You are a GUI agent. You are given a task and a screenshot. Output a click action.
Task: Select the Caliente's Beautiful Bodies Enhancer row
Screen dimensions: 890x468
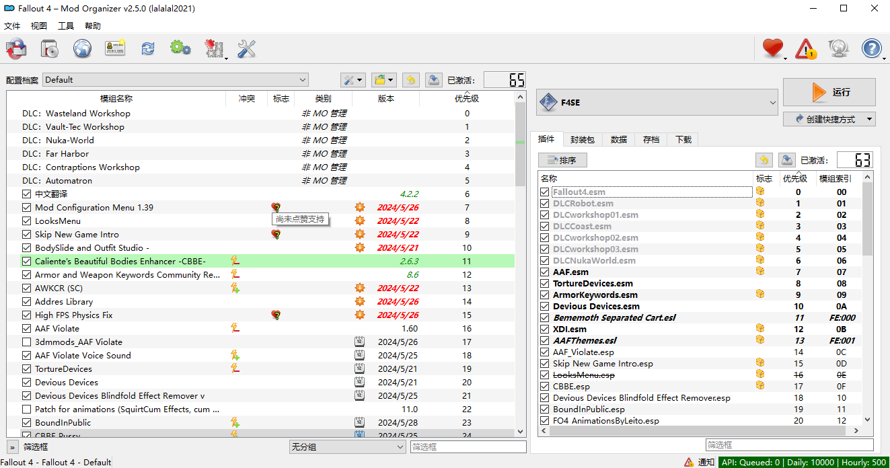coord(261,261)
